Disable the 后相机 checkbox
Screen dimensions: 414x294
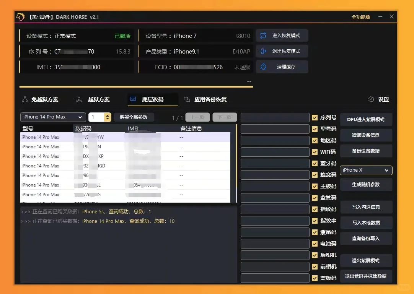coord(315,255)
